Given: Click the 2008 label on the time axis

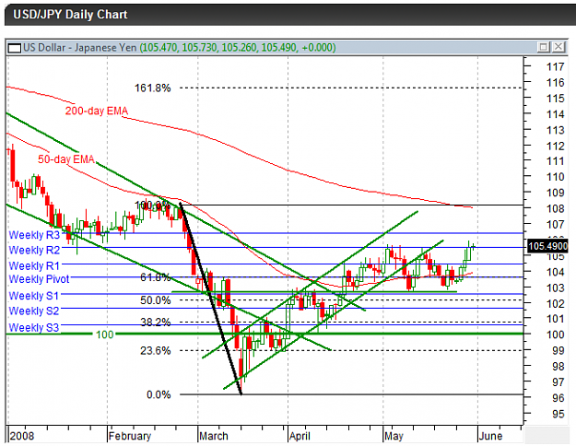Looking at the screenshot, I should 22,436.
